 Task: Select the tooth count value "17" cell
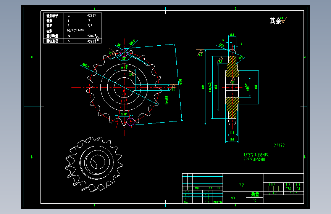pyautogui.click(x=93, y=21)
